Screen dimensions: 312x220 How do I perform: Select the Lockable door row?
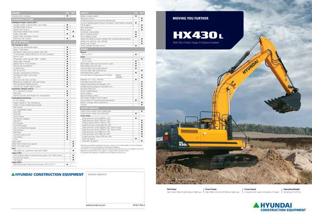[x=44, y=68]
